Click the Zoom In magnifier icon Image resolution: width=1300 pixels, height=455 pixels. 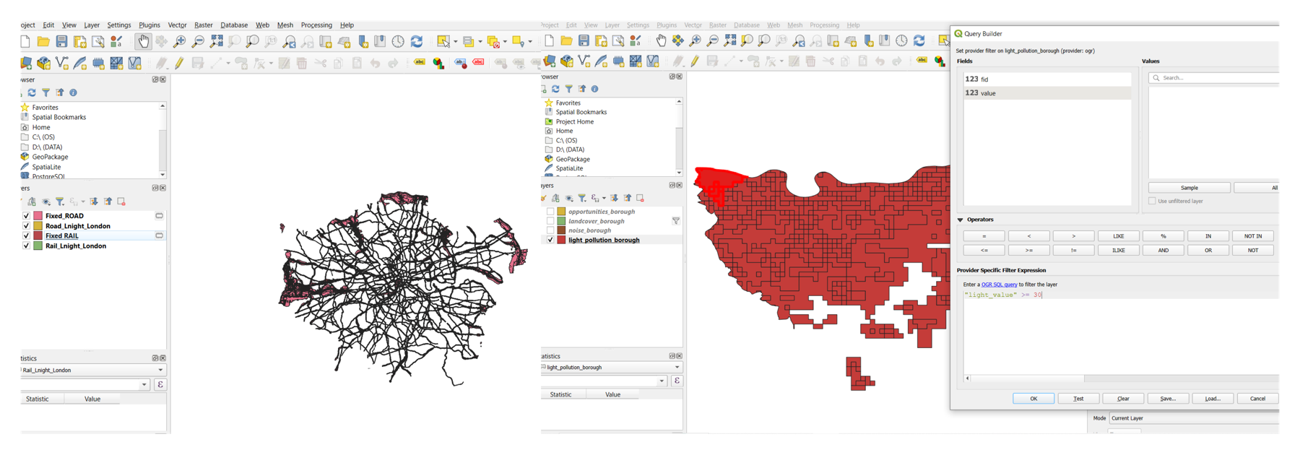pyautogui.click(x=180, y=42)
